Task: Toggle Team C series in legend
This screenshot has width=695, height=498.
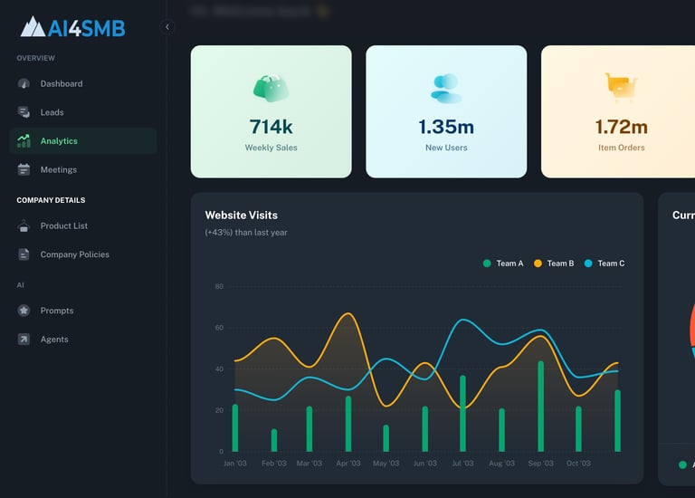Action: pyautogui.click(x=605, y=263)
